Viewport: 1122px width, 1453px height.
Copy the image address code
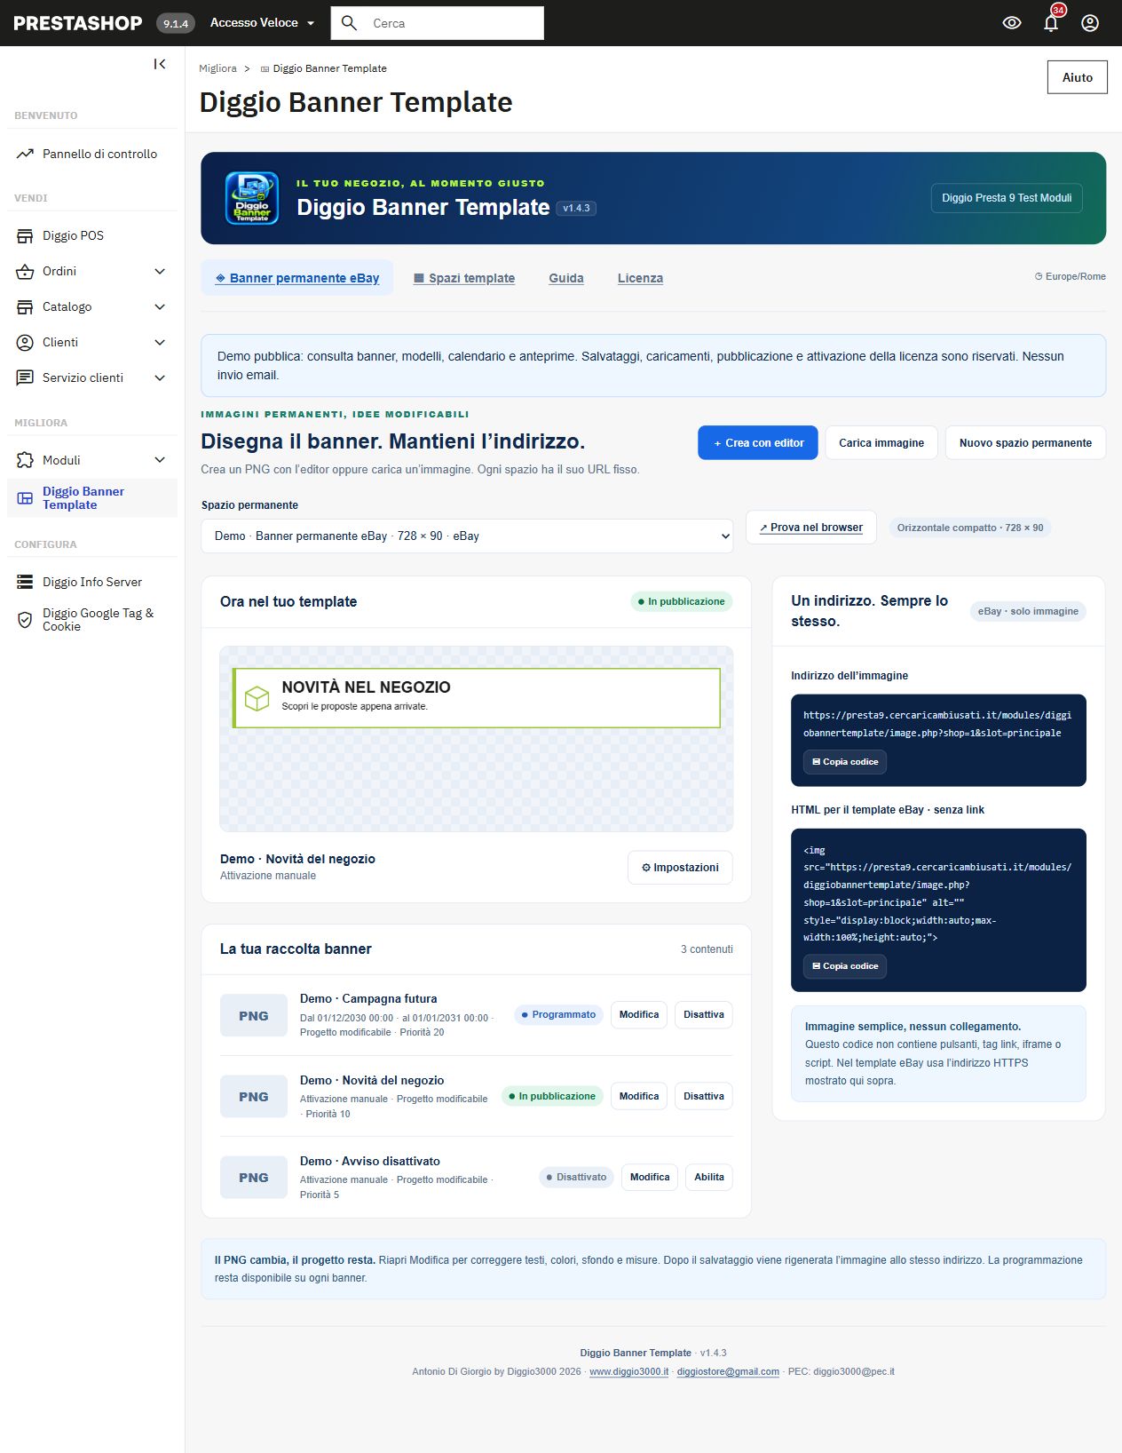(x=845, y=762)
